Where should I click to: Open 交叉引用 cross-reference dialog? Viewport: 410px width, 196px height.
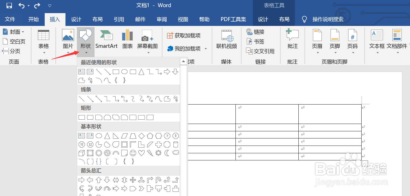261,51
